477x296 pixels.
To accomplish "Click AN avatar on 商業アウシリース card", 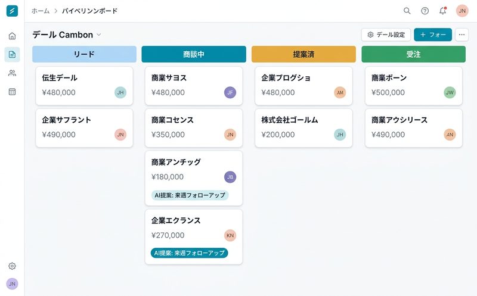I will point(450,135).
